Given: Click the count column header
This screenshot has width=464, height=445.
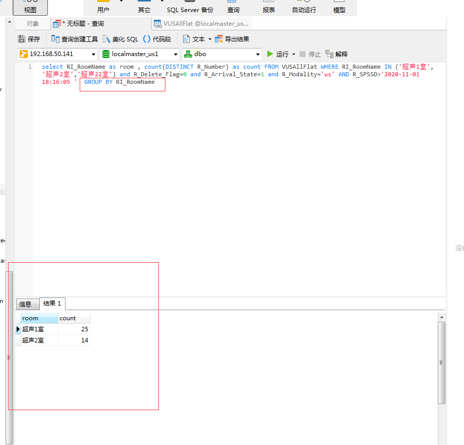Looking at the screenshot, I should (x=74, y=318).
